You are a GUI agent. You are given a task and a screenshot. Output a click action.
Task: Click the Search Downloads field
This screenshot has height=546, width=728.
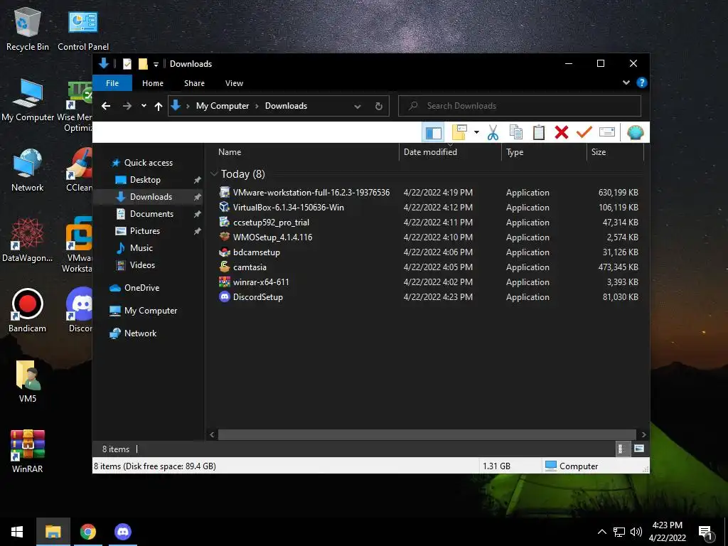(520, 106)
